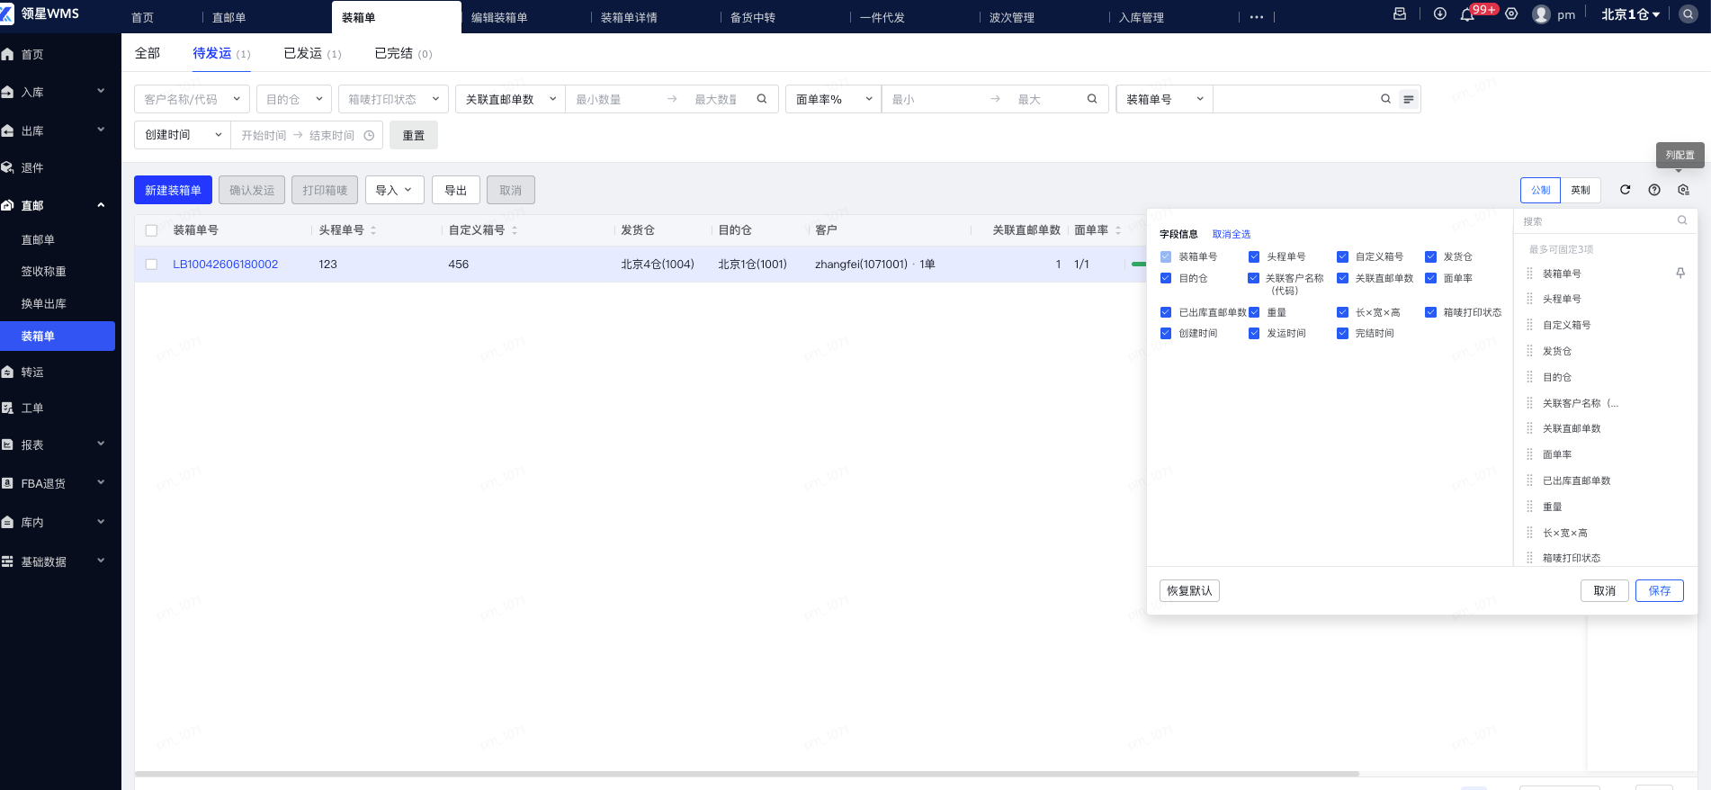Screen dimensions: 1711x790
Task: Open the 直邮单 top tab
Action: (229, 17)
